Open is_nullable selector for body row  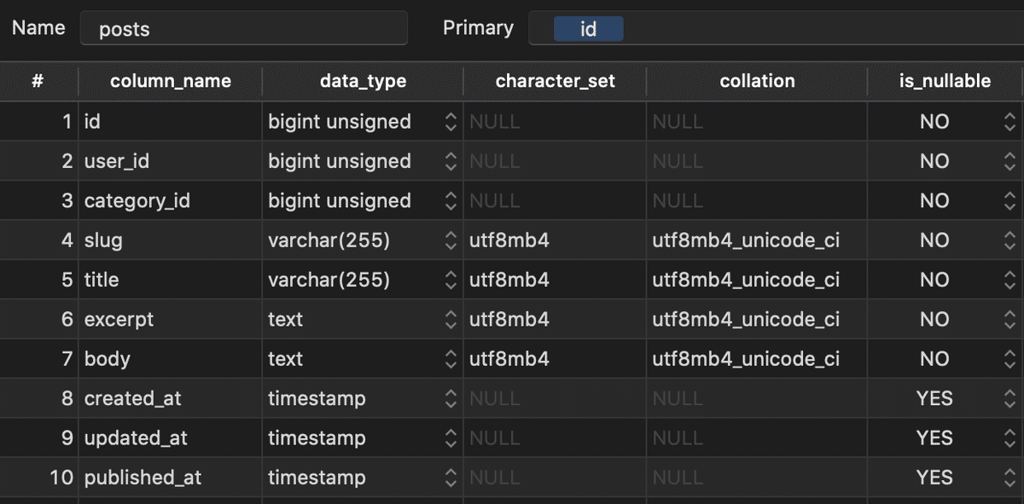point(1010,359)
